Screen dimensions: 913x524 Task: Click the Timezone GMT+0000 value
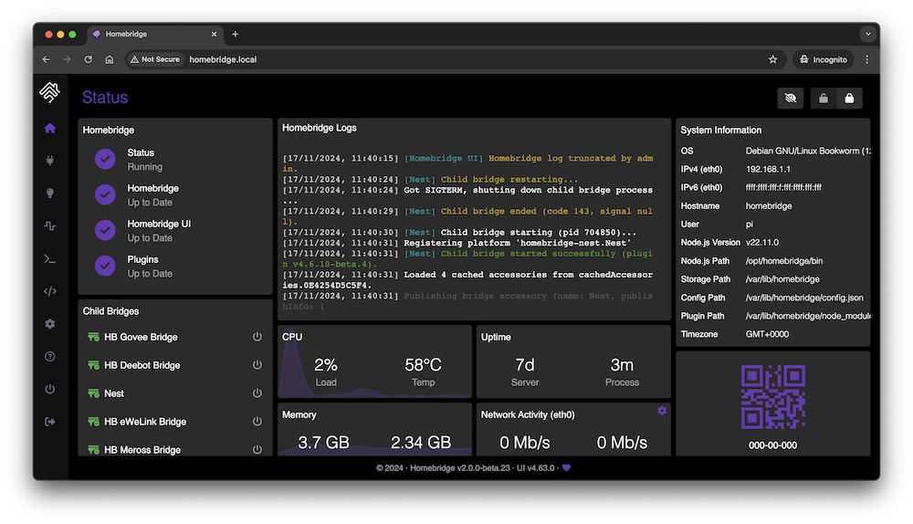point(767,334)
